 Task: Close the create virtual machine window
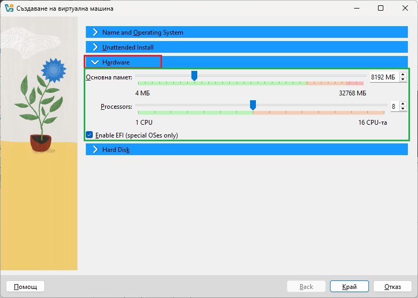click(x=405, y=9)
